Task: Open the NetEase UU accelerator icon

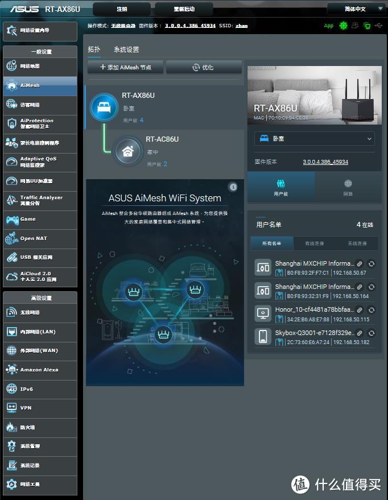Action: pyautogui.click(x=12, y=181)
